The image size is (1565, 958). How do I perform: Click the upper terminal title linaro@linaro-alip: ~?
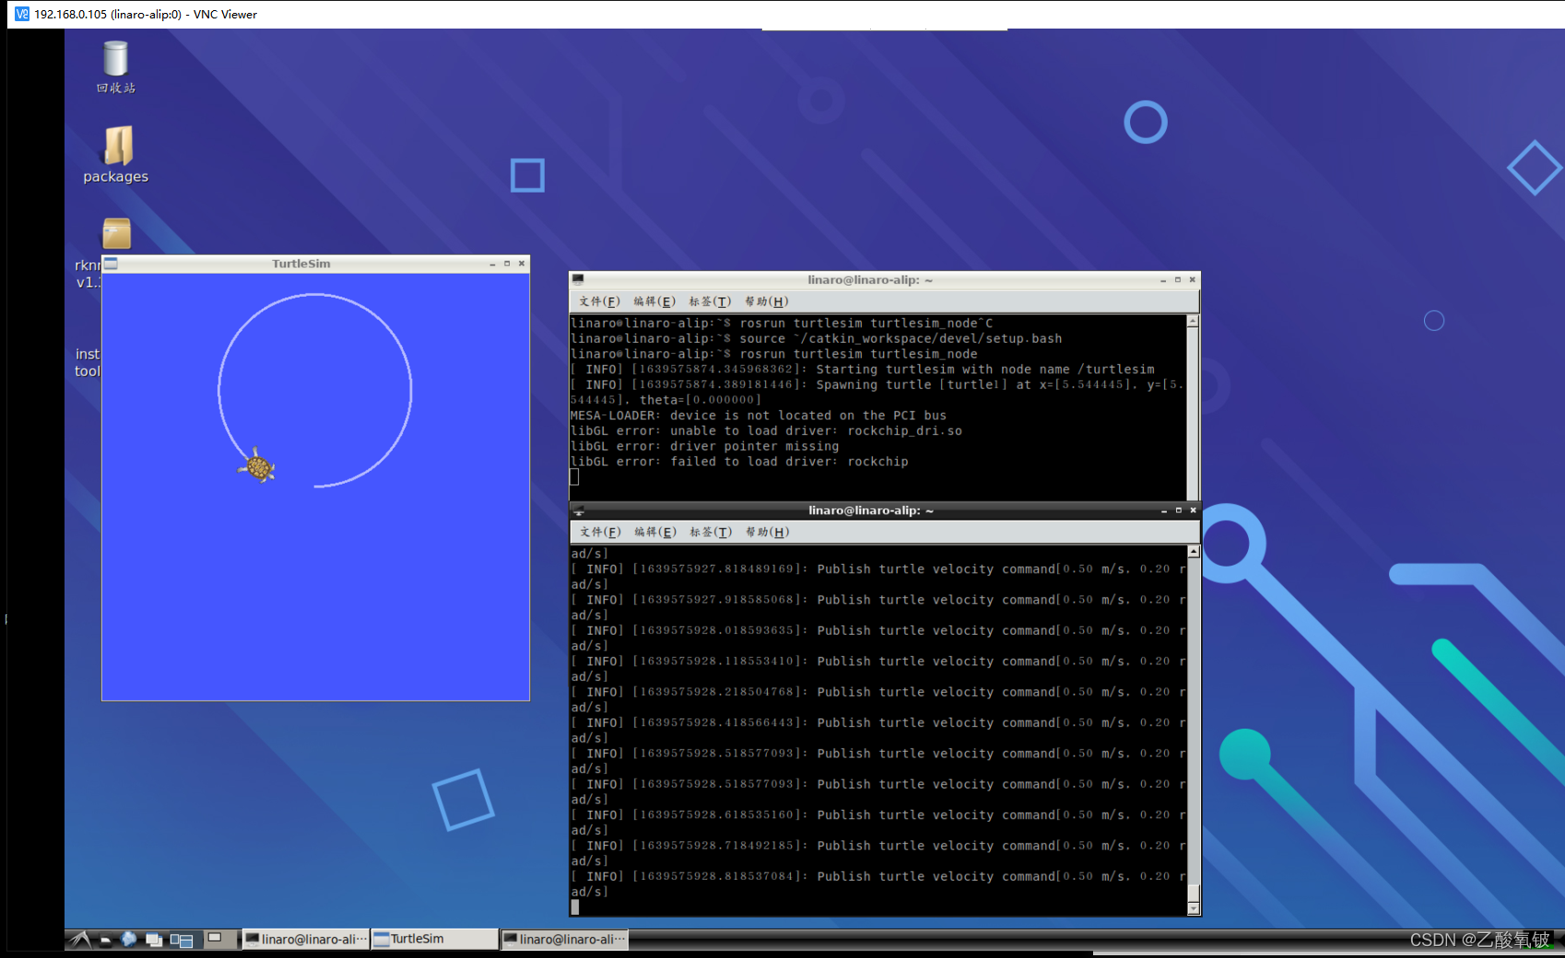[x=870, y=279]
